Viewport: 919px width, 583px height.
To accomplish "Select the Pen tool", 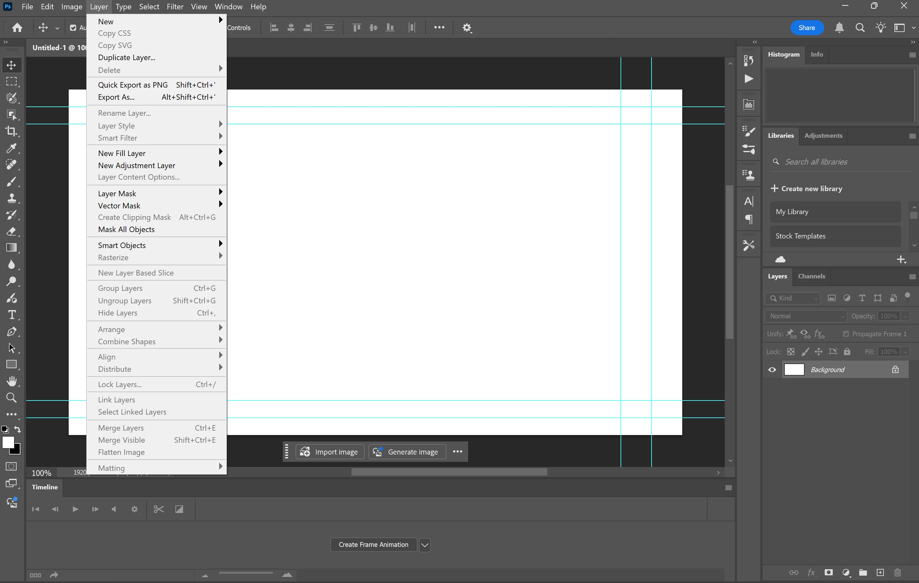I will 12,331.
